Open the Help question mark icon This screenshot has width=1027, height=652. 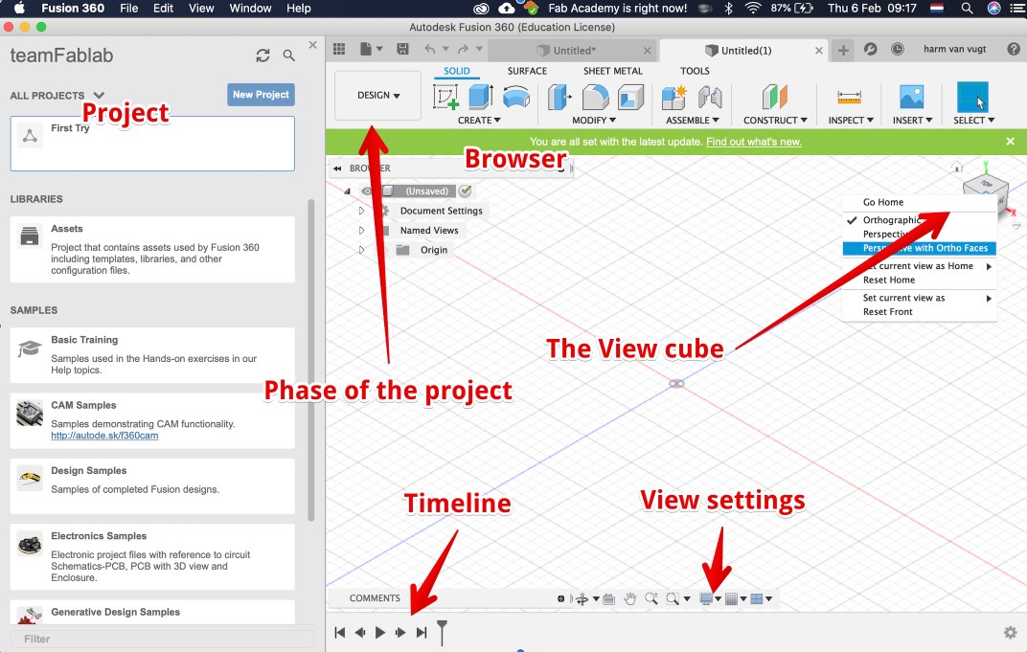tap(1014, 49)
